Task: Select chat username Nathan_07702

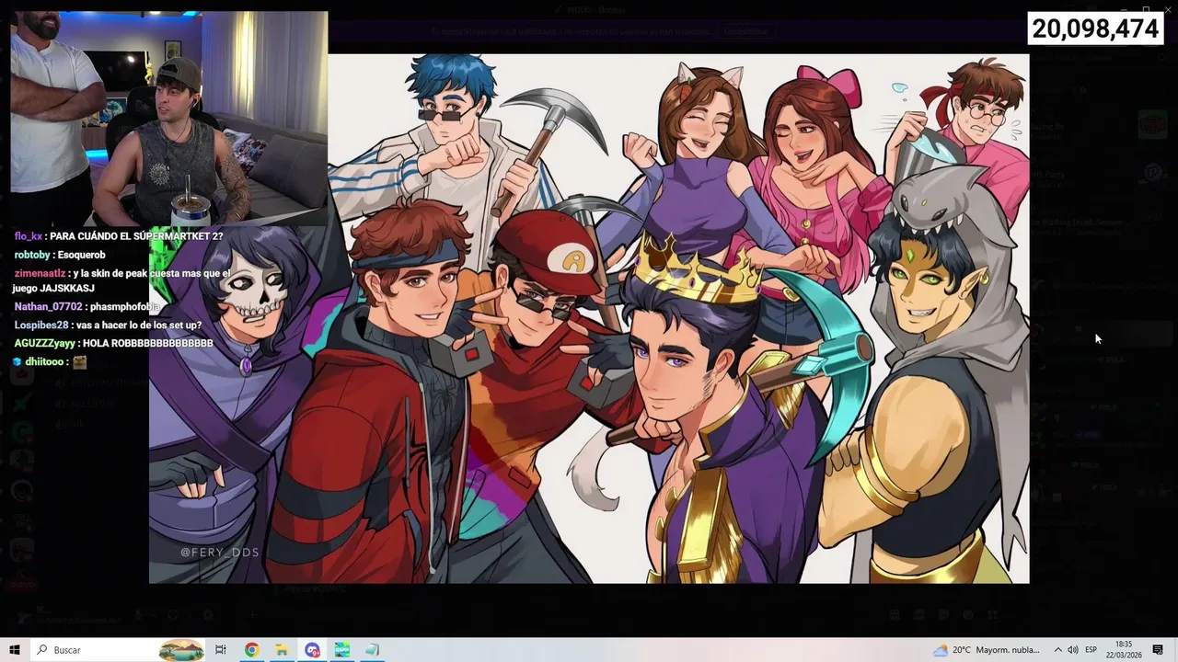Action: [x=48, y=306]
